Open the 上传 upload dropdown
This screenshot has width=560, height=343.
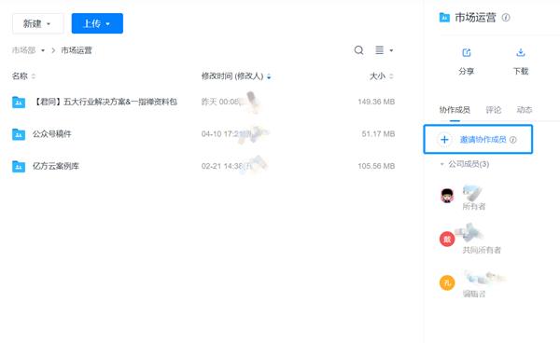pyautogui.click(x=97, y=23)
